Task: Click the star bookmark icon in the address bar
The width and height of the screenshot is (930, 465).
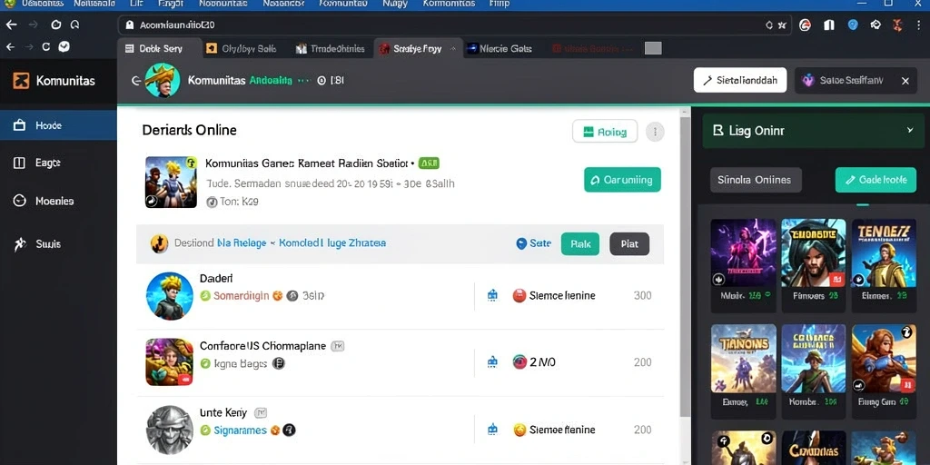Action: 782,25
